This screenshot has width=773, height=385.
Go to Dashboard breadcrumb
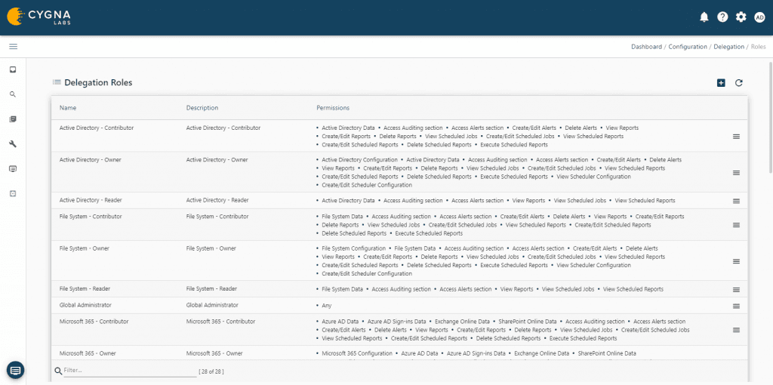click(646, 47)
